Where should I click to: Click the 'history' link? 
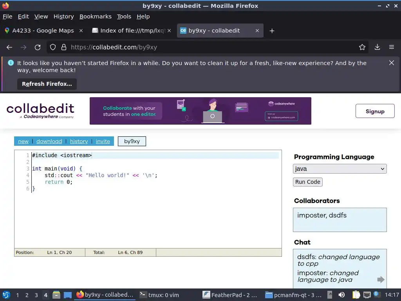coord(79,141)
